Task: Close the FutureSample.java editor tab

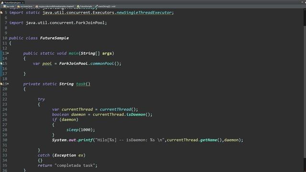Action: [x=22, y=2]
